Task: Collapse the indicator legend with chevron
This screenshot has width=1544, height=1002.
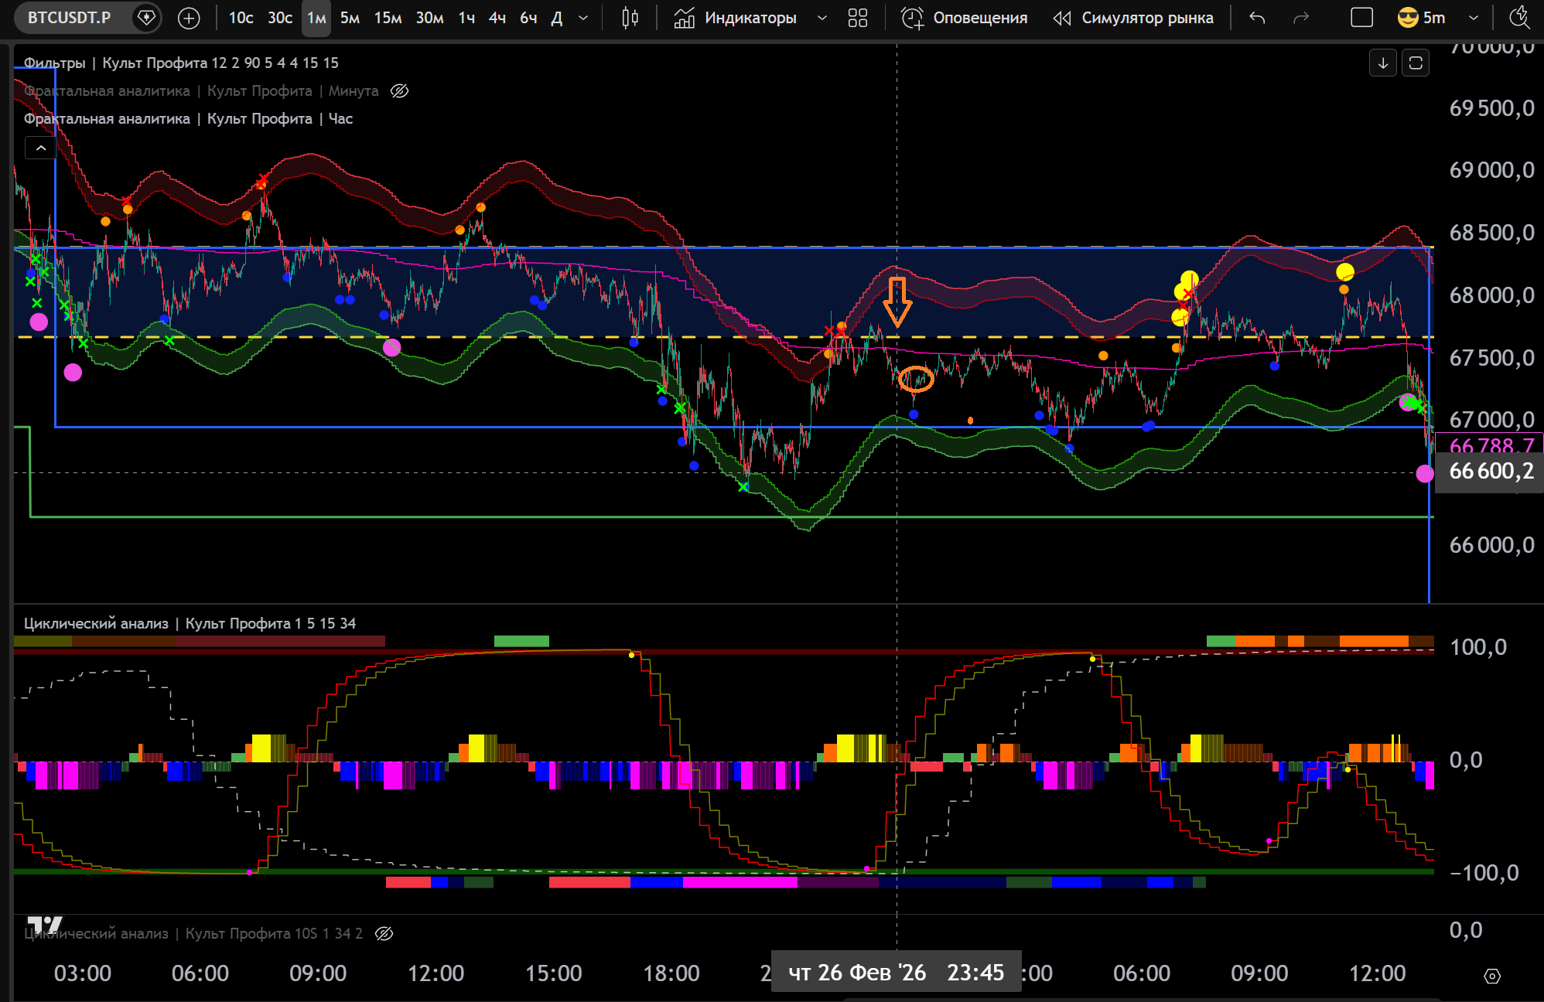Action: [41, 148]
